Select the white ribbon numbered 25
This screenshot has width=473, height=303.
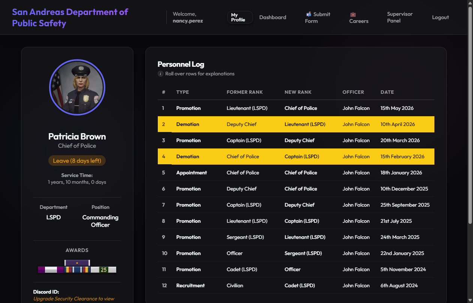[x=103, y=270]
